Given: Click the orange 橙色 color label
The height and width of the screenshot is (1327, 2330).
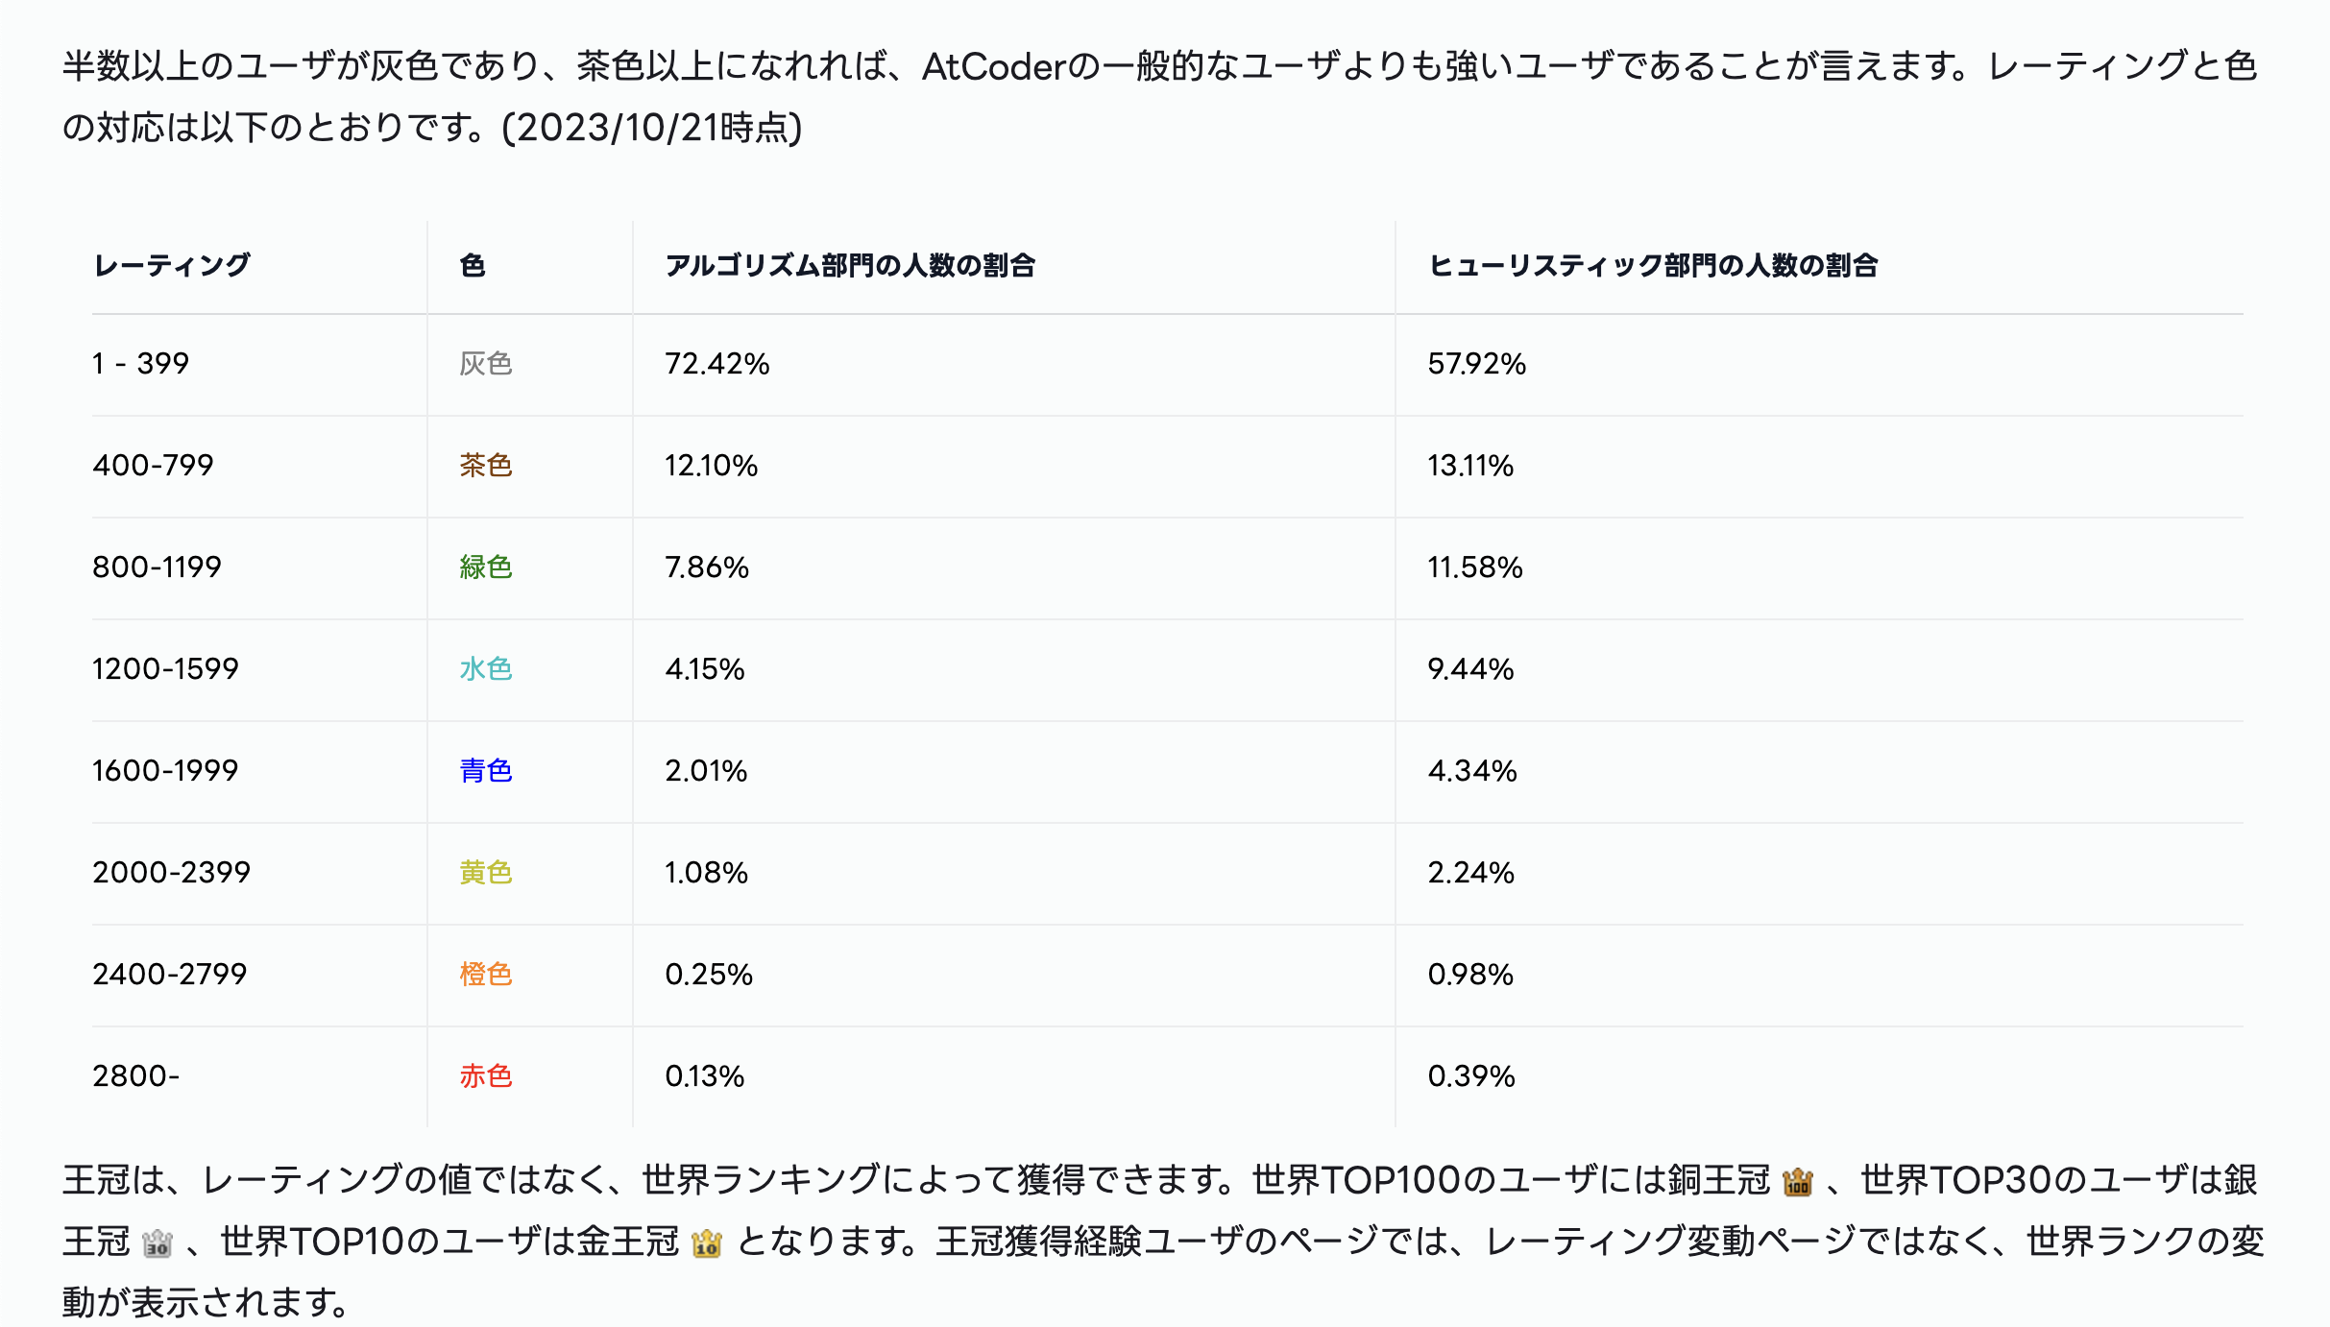Looking at the screenshot, I should point(486,975).
